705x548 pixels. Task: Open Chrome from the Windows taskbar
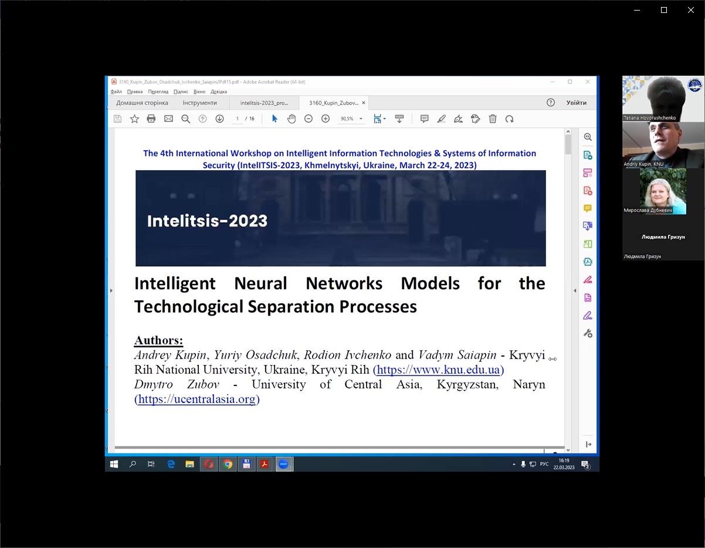[x=228, y=464]
